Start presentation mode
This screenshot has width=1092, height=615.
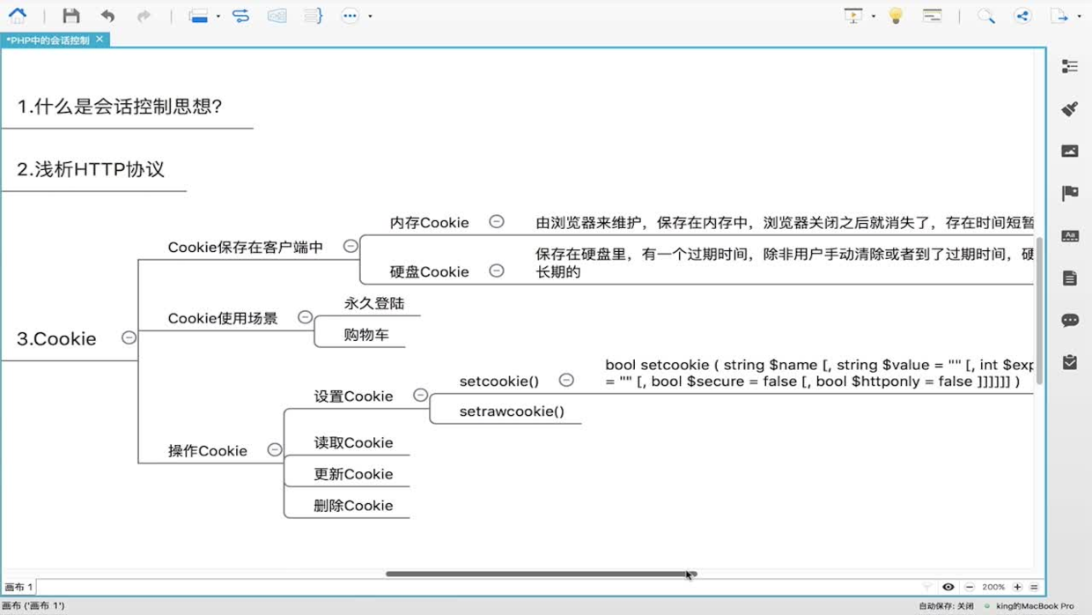pos(853,16)
